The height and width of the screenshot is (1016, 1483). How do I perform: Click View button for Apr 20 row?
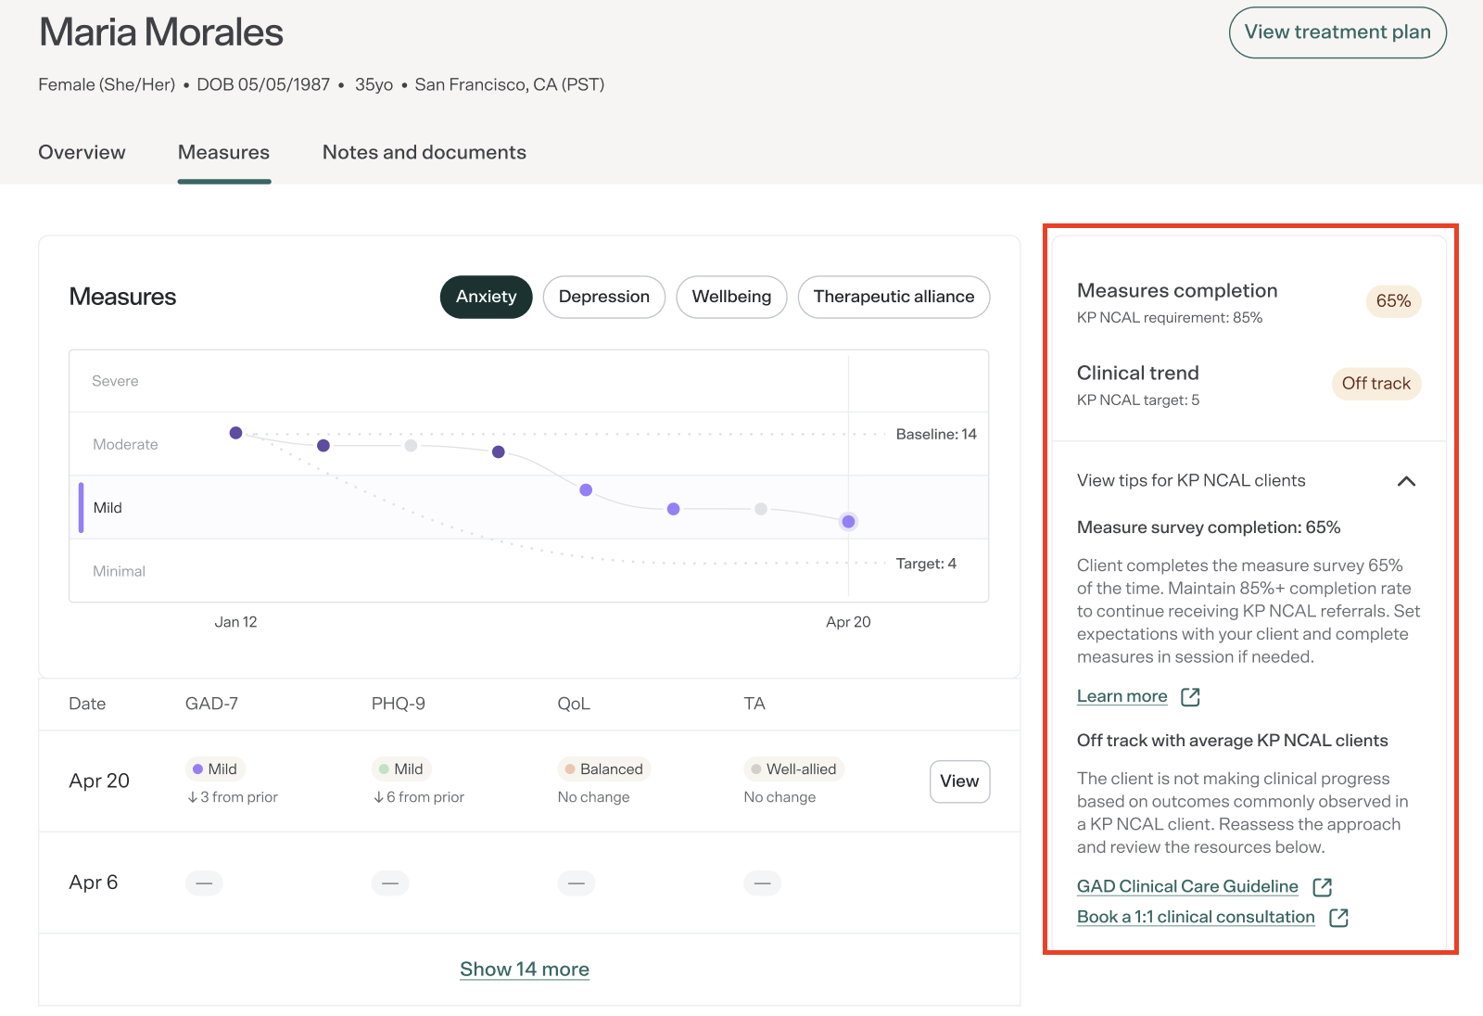pyautogui.click(x=959, y=781)
